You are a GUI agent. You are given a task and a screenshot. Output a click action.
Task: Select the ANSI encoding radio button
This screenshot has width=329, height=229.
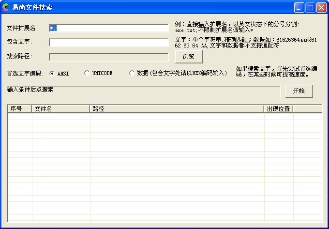coord(52,74)
